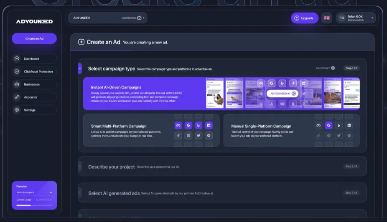Toggle Meta in the Smart Multi-Platform card
The width and height of the screenshot is (387, 222).
pos(178,126)
